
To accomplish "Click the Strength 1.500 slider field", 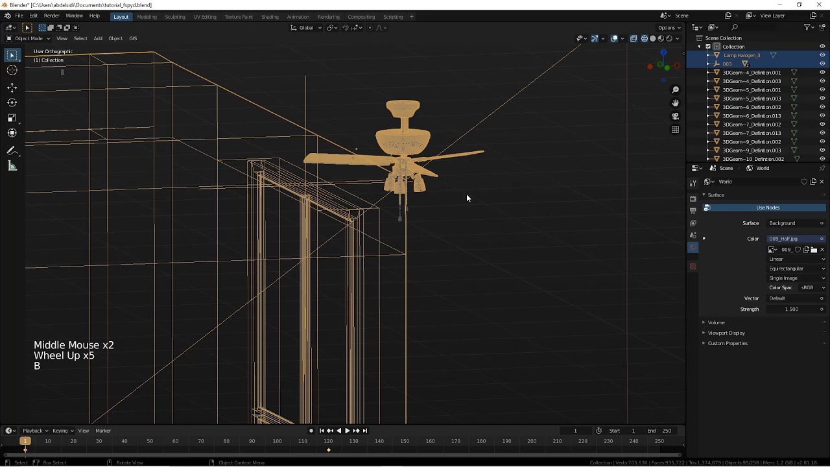I will [x=796, y=309].
